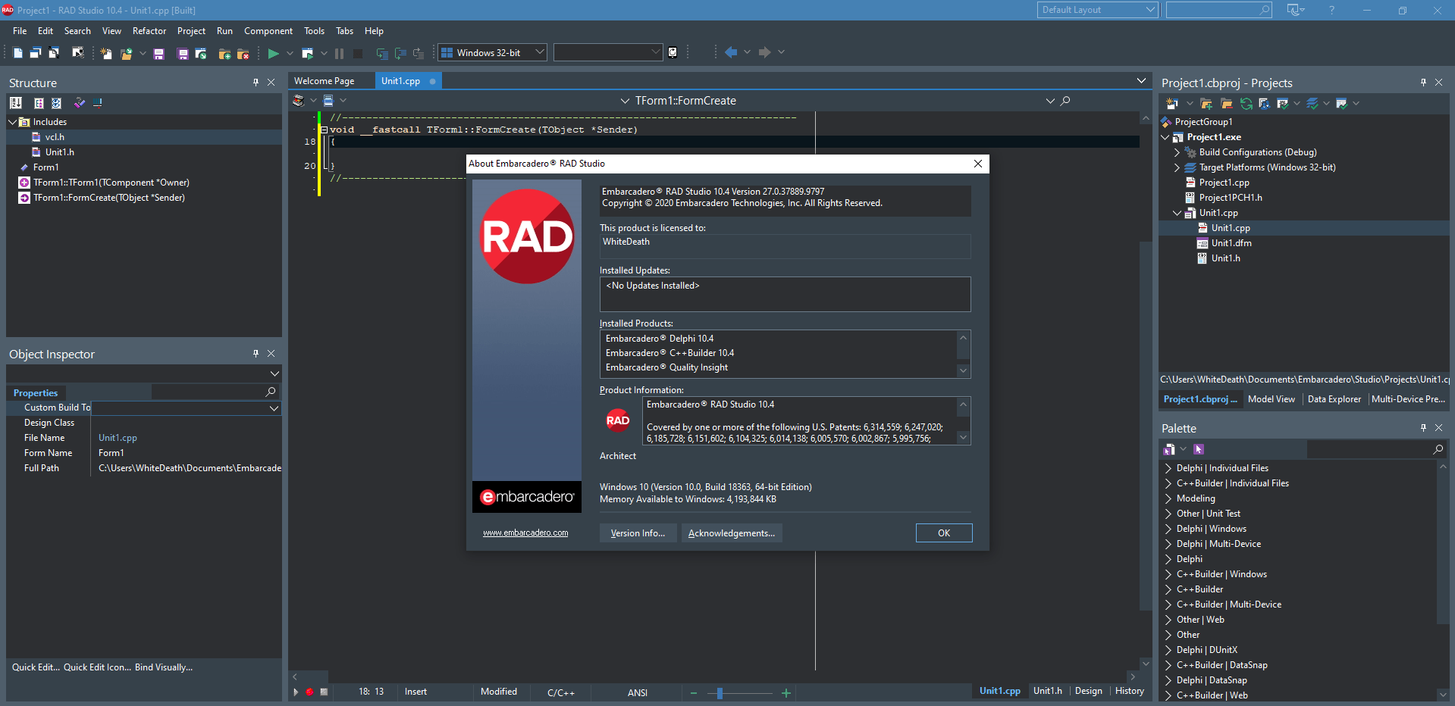Click the Add file to project icon
Image resolution: width=1455 pixels, height=706 pixels.
224,53
